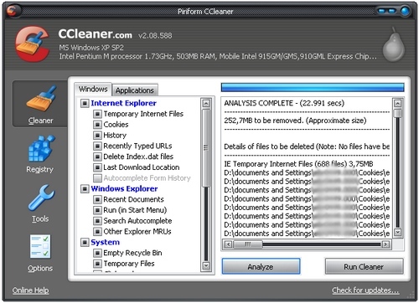Open the Tools wrench icon
419x303 pixels.
[x=41, y=198]
